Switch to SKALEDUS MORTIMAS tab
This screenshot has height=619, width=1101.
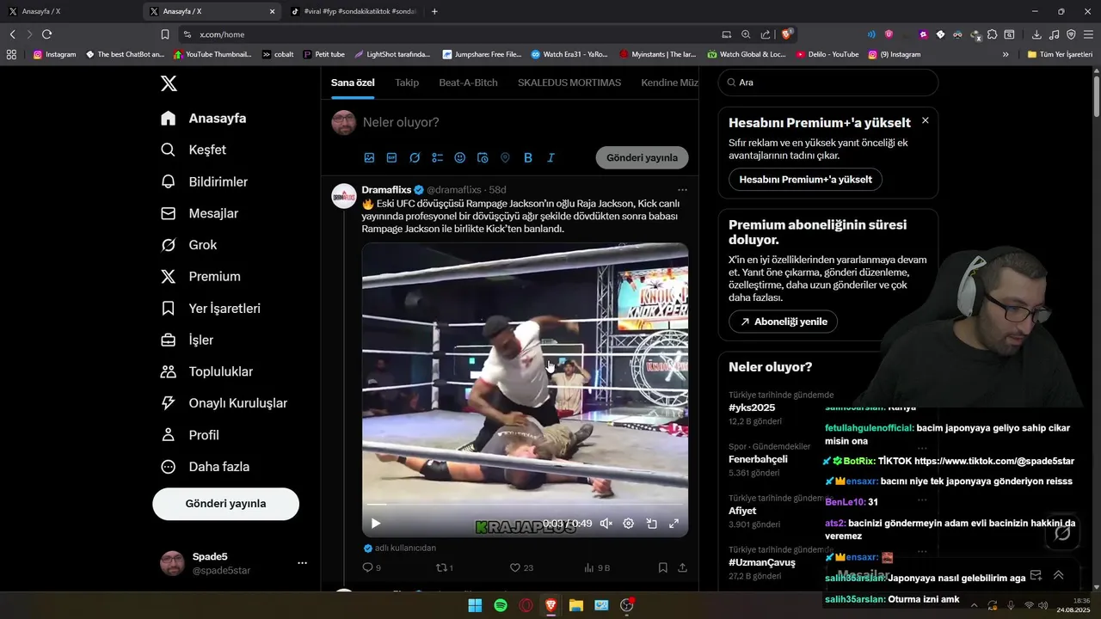569,83
